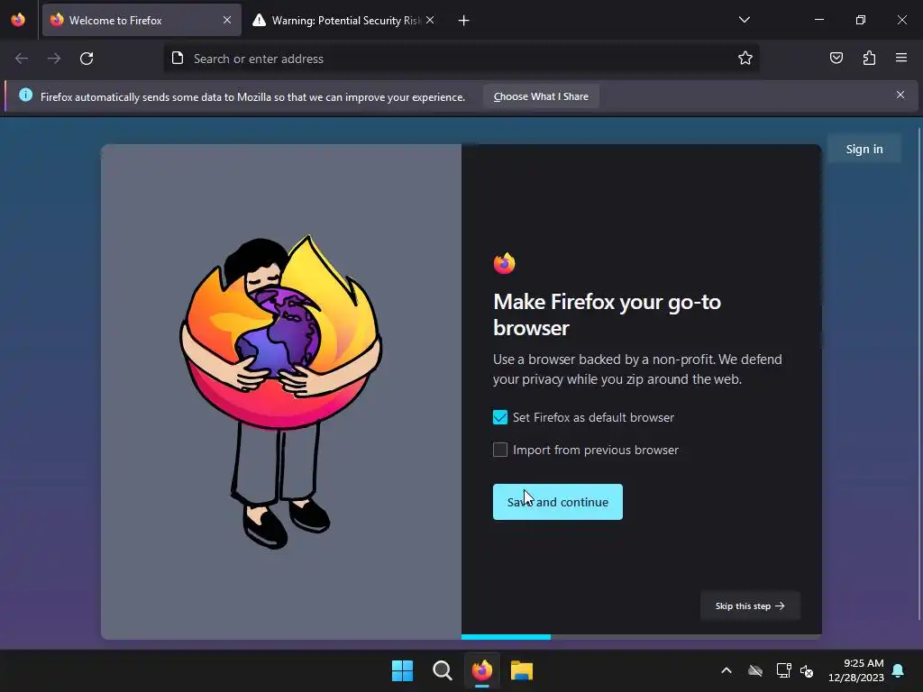Screen dimensions: 923x692
Task: Click Firefox icon in the taskbar
Action: (481, 670)
